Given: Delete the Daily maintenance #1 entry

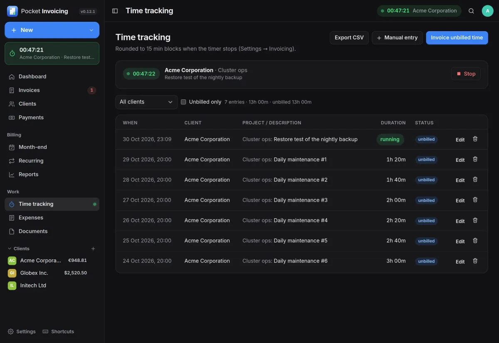Looking at the screenshot, I should coord(475,159).
